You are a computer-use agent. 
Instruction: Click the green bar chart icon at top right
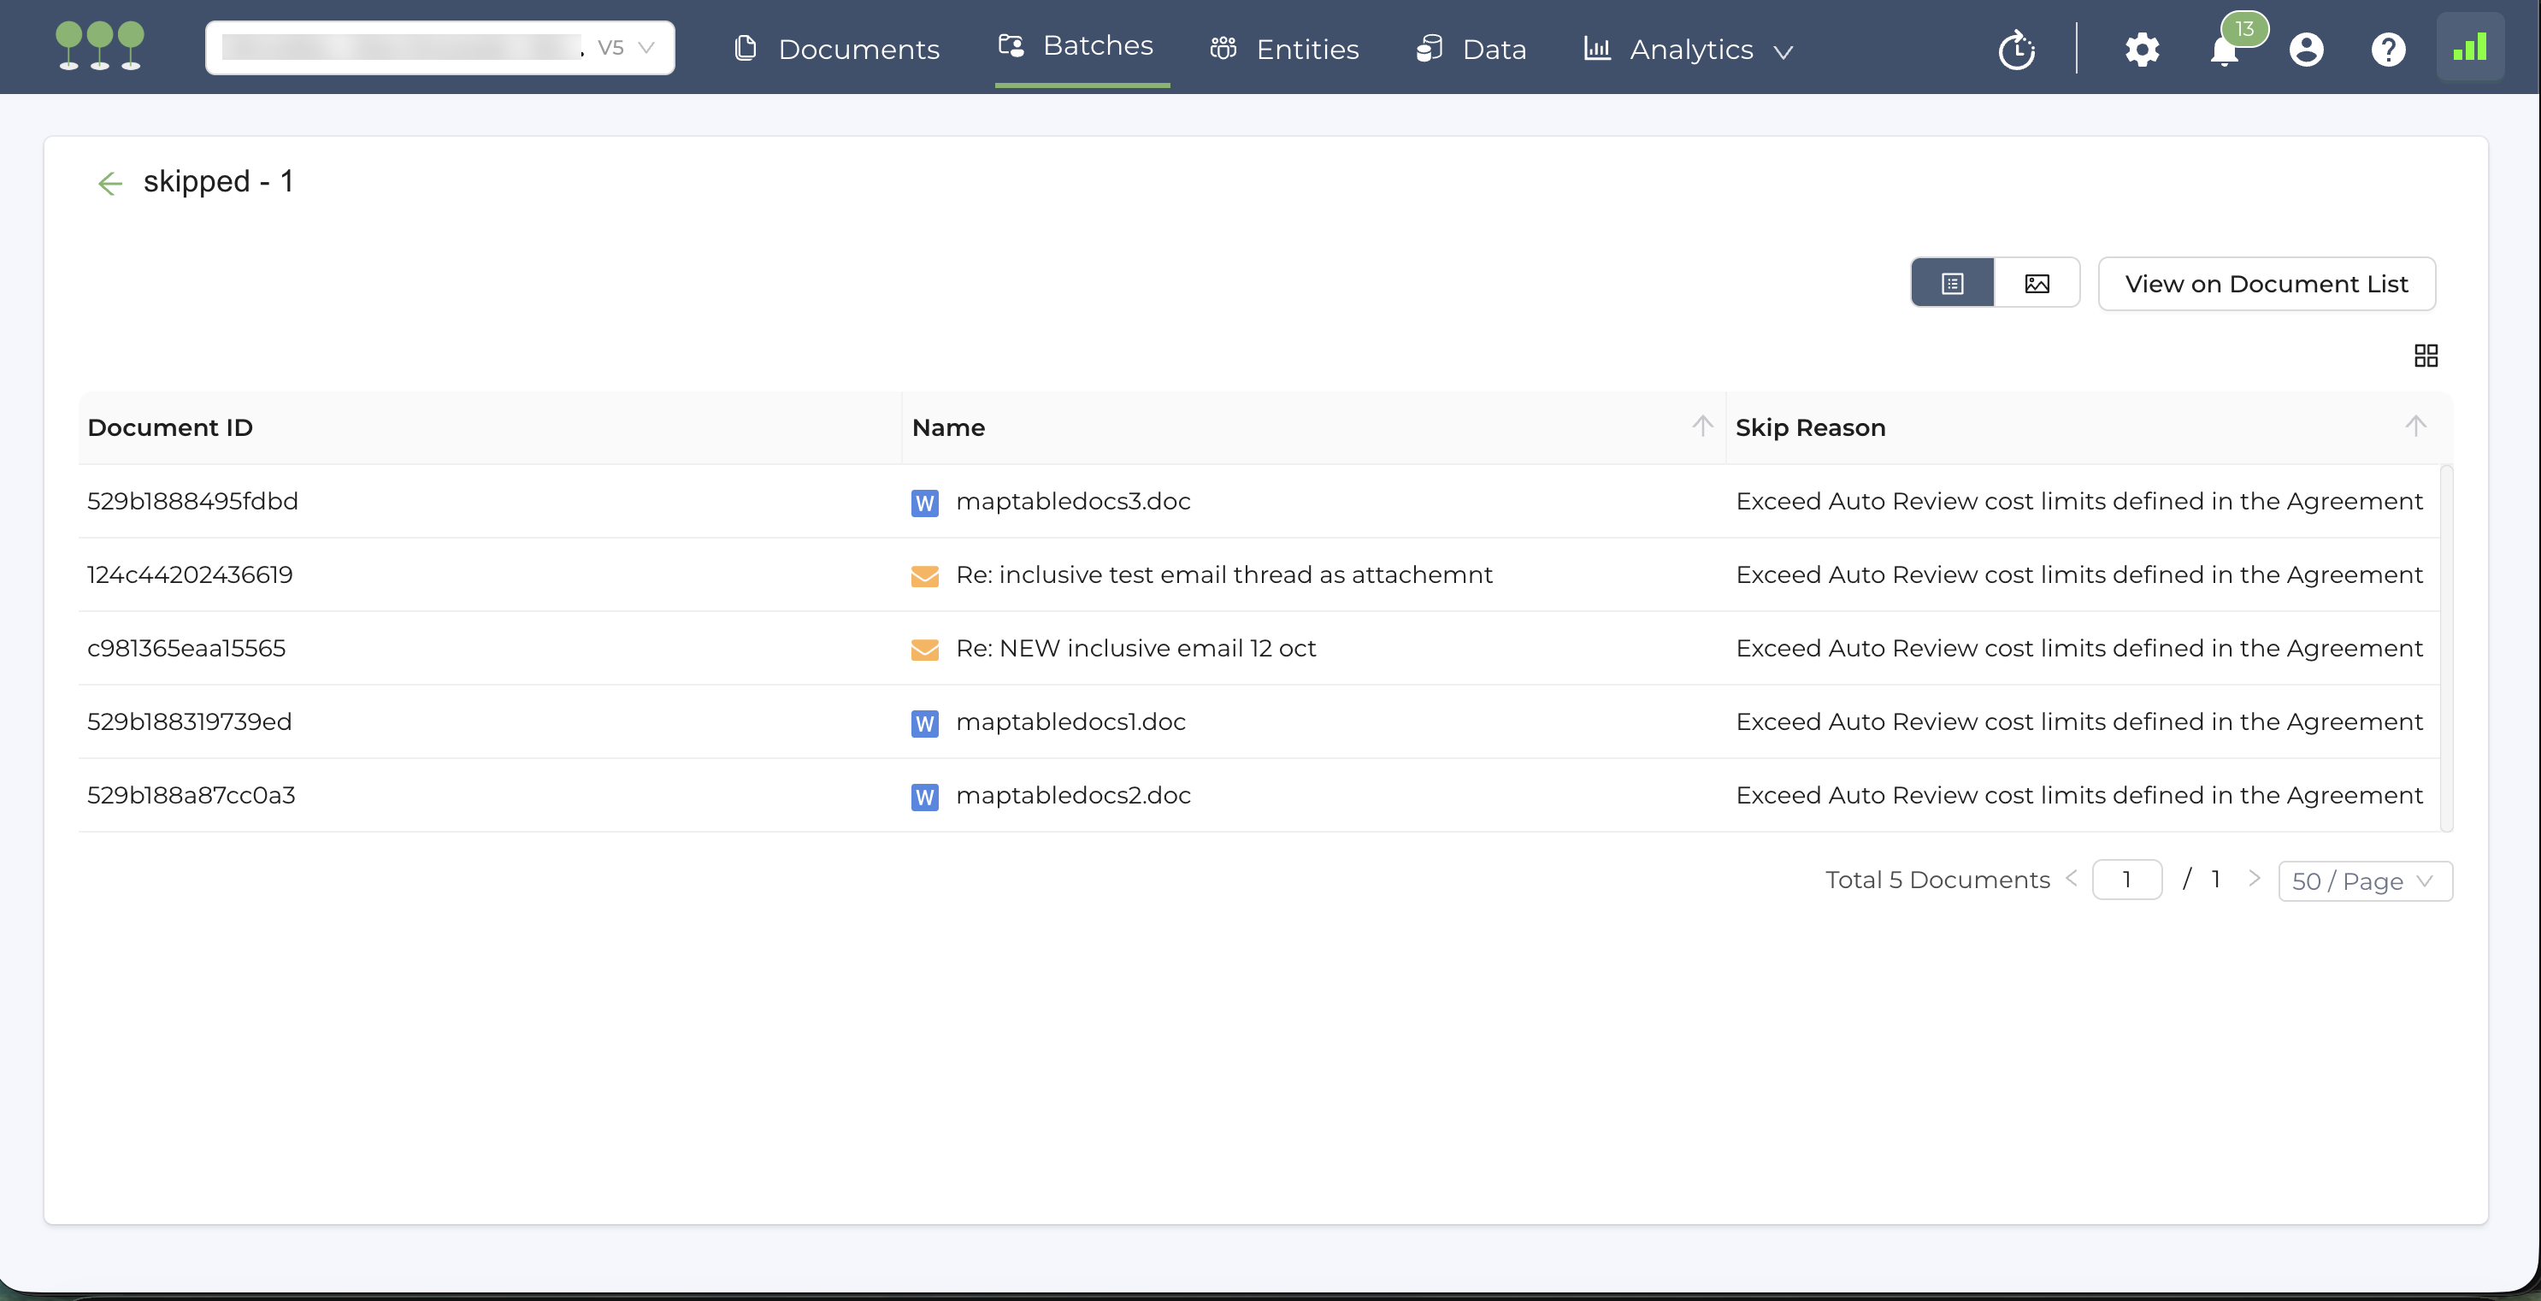pos(2469,46)
